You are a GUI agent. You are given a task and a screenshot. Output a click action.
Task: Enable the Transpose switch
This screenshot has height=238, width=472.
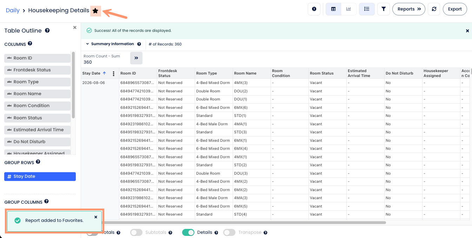tap(229, 232)
